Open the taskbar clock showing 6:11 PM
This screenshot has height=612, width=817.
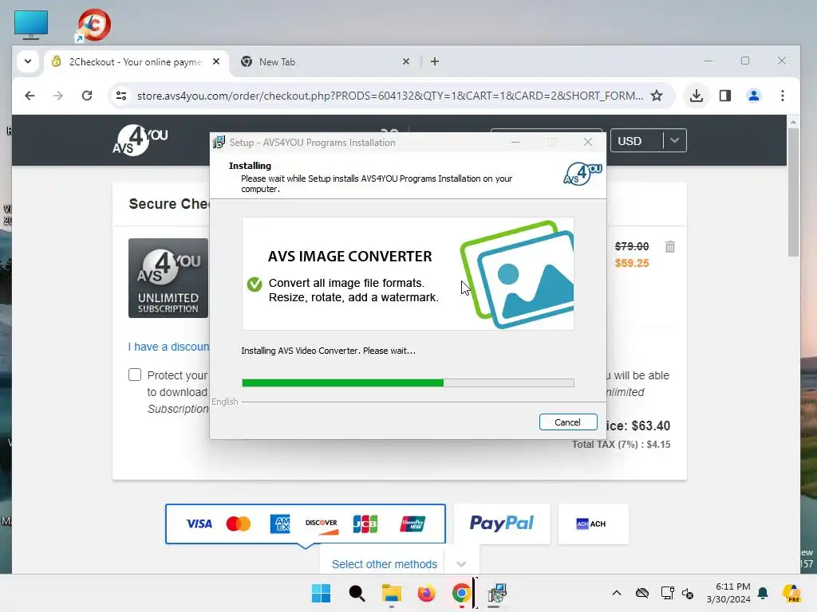pyautogui.click(x=728, y=593)
